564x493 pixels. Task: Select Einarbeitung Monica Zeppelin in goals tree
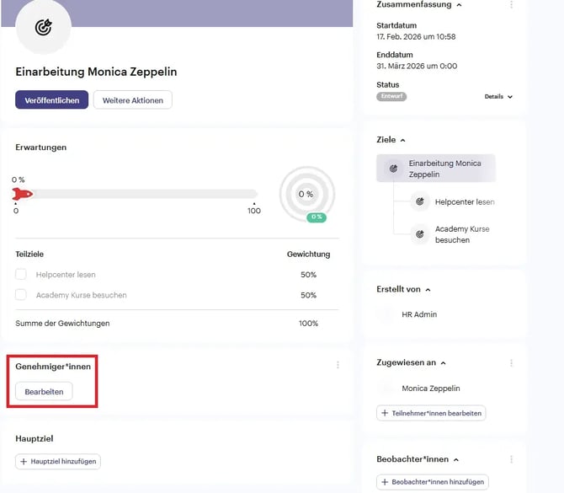(436, 169)
